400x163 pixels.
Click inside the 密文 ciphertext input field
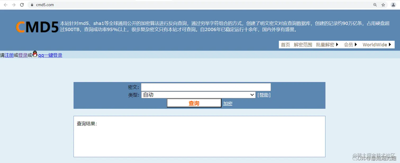coord(206,87)
